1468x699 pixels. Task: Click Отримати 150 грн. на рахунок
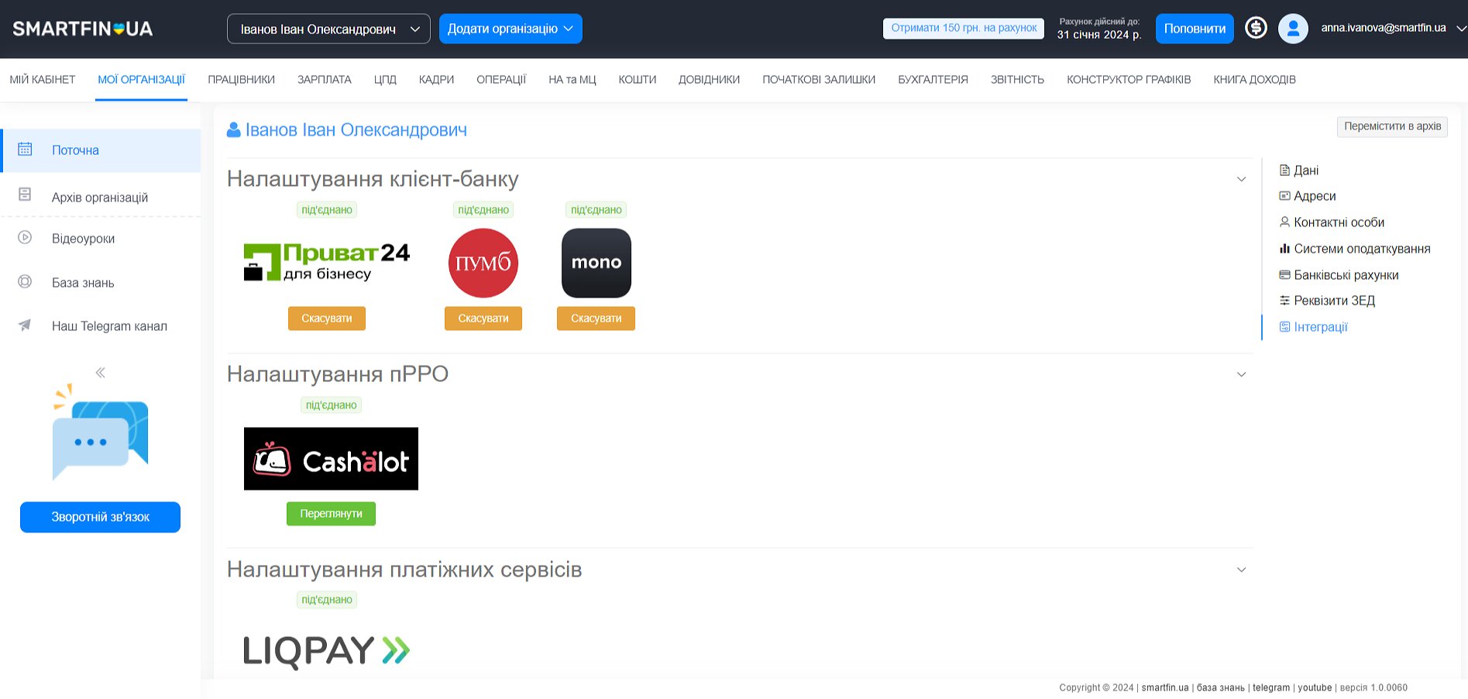tap(964, 28)
